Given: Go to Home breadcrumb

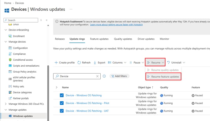Looking at the screenshot, I should tap(8, 3).
